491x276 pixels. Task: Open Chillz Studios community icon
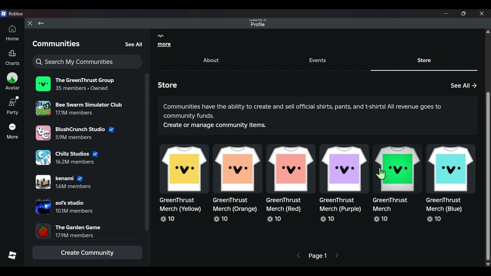(43, 158)
